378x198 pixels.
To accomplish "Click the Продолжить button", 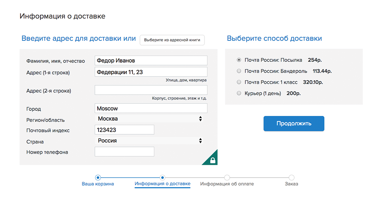I will click(x=294, y=124).
